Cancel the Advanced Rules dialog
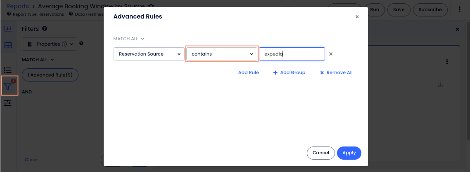 (x=320, y=153)
